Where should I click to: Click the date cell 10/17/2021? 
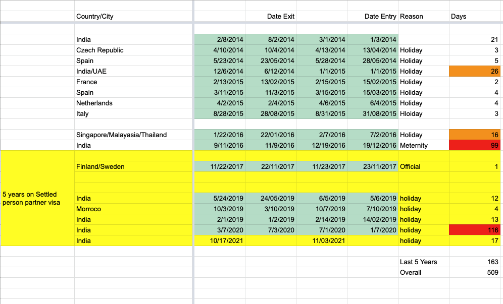220,240
